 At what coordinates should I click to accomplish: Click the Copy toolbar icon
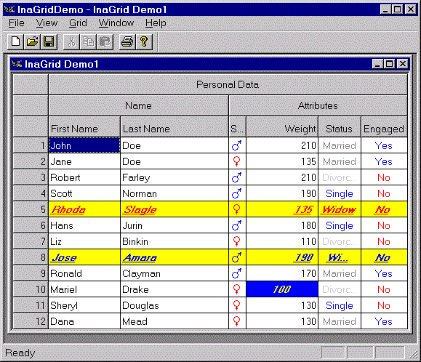pos(88,42)
